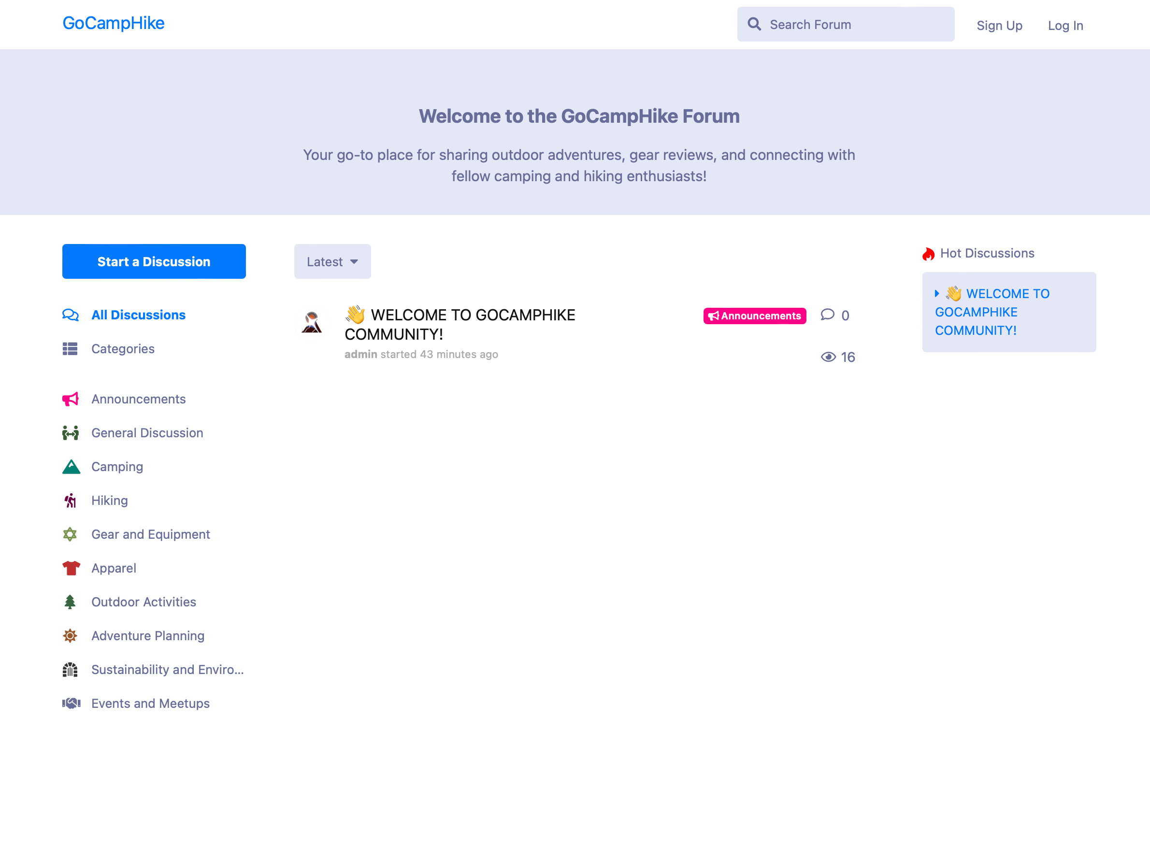Go to GoCampHike home logo

pyautogui.click(x=114, y=23)
